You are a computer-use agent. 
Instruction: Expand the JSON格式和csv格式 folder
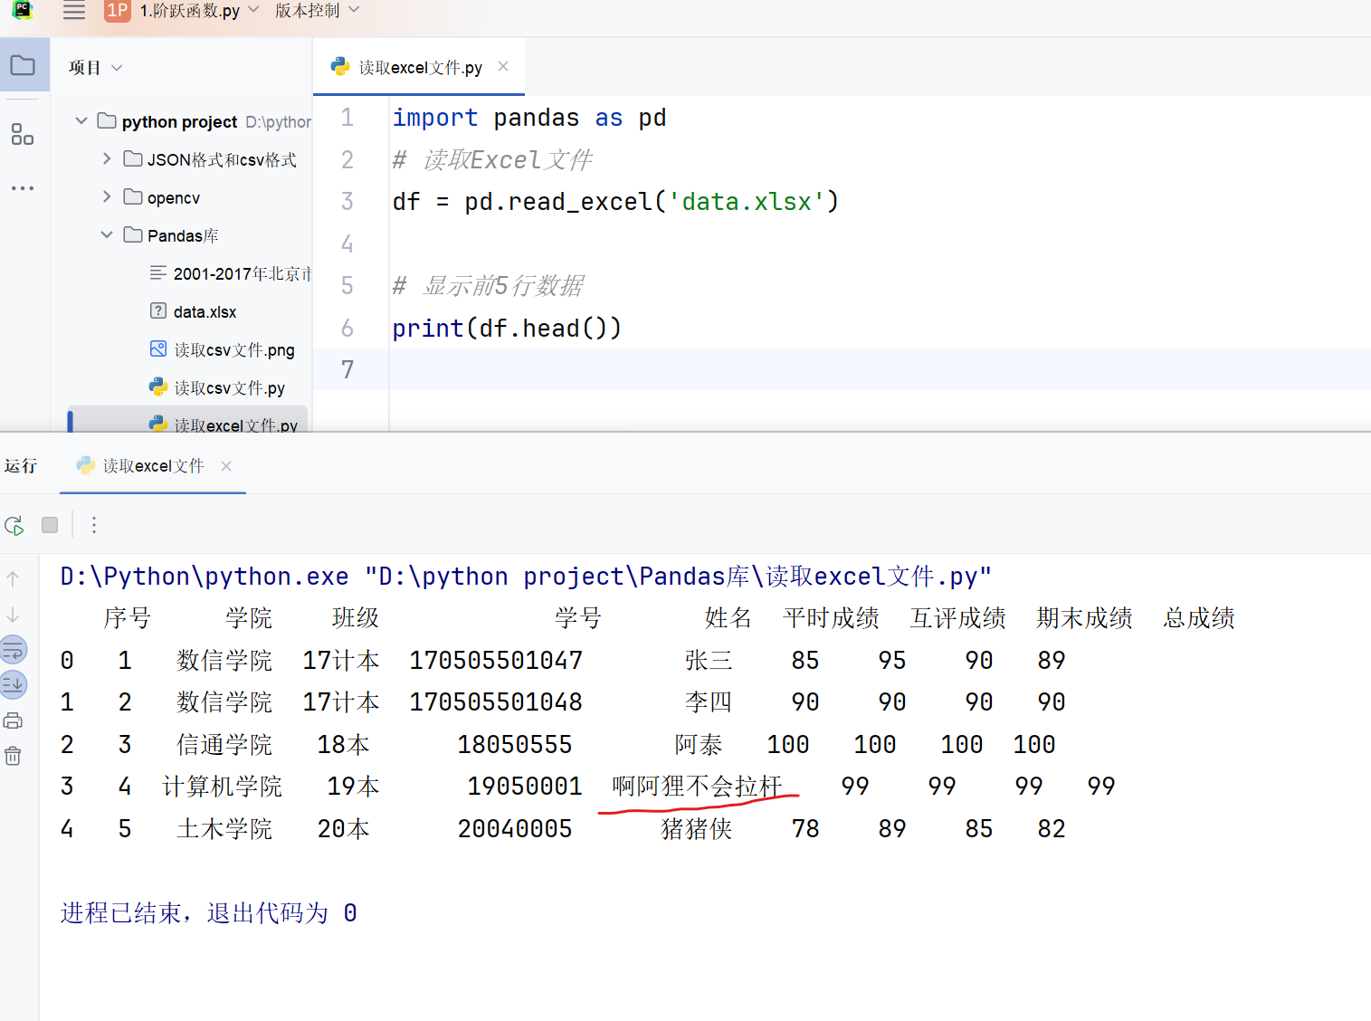click(107, 158)
